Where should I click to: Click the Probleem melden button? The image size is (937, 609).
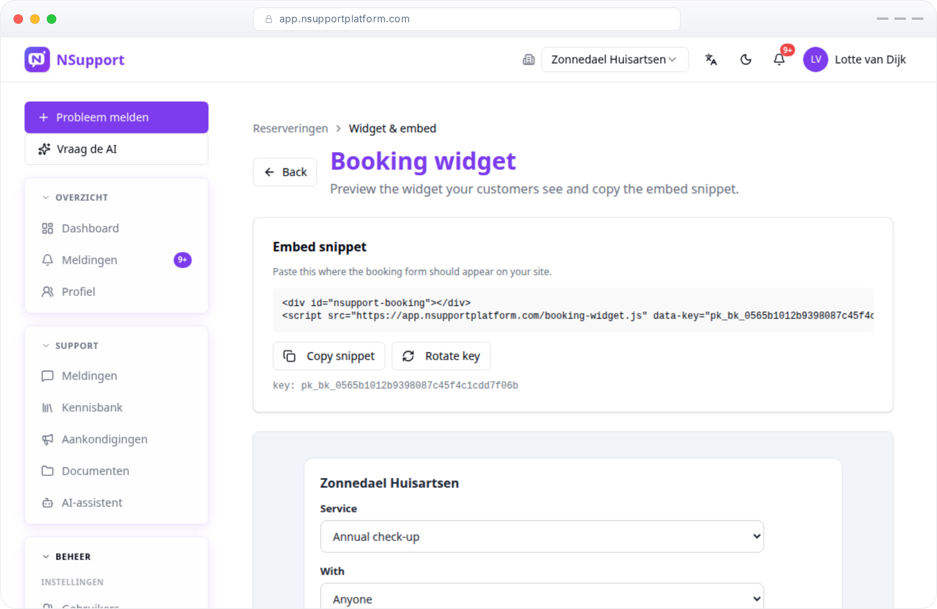point(117,117)
